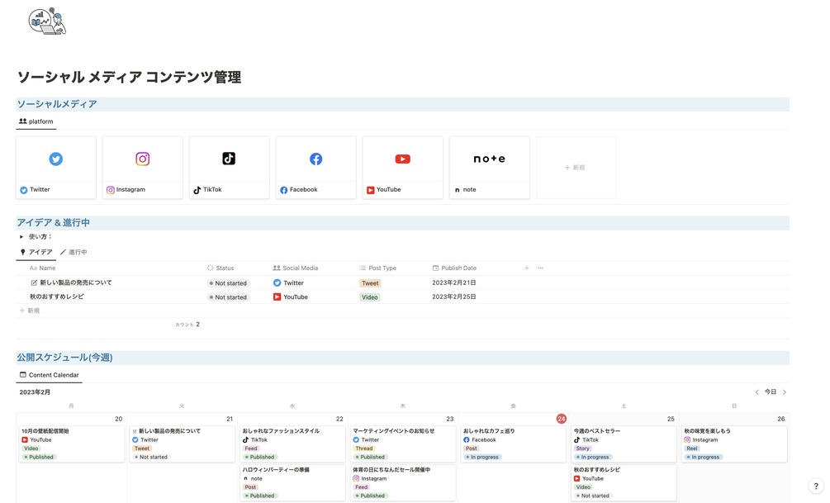The image size is (830, 503).
Task: Click the Twitter cell in the table
Action: (x=288, y=283)
